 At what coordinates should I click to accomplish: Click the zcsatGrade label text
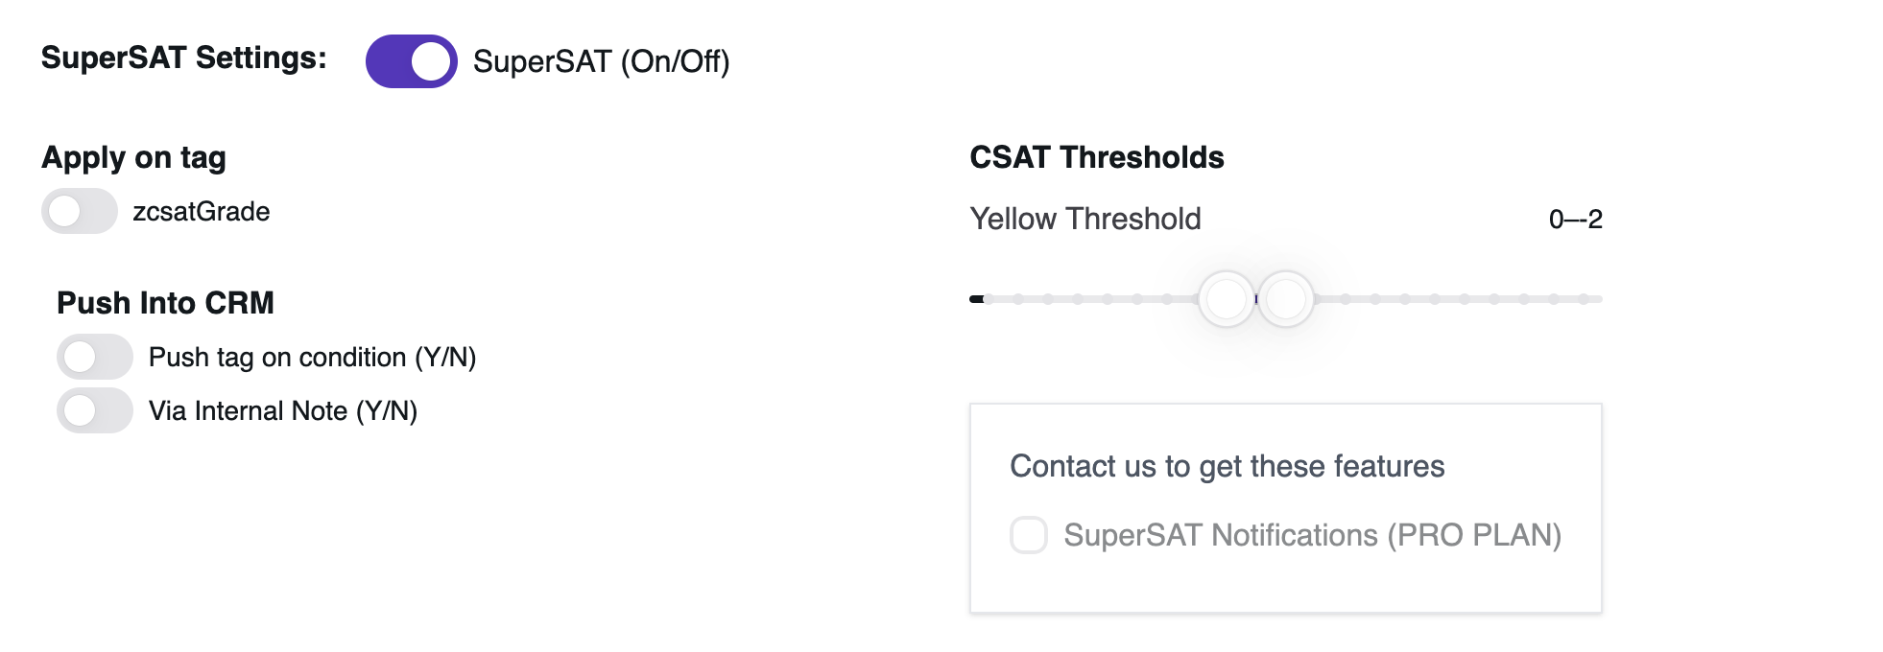point(201,211)
